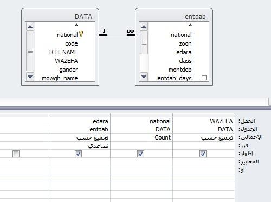Select the asterisk field in entdab table
Image resolution: width=271 pixels, height=202 pixels.
pyautogui.click(x=190, y=25)
